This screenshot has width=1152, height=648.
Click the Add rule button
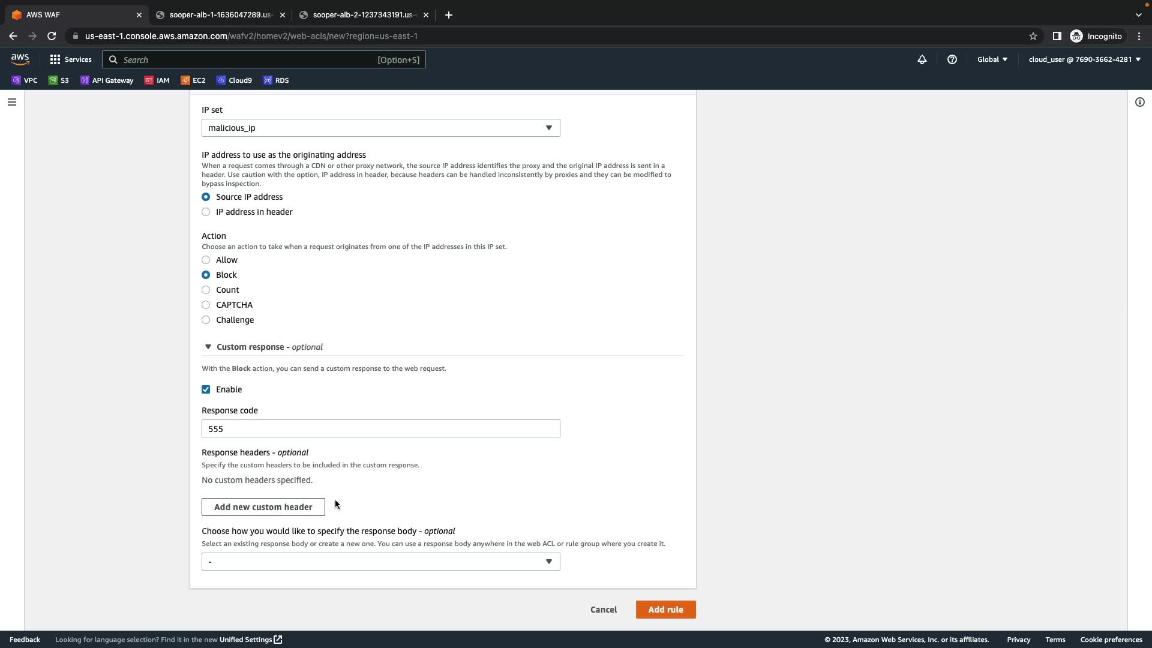coord(665,610)
